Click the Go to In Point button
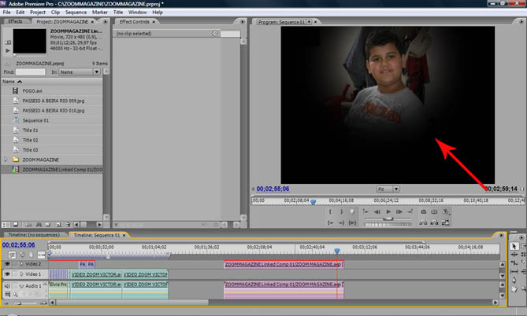Image resolution: width=527 pixels, height=316 pixels. 330,223
